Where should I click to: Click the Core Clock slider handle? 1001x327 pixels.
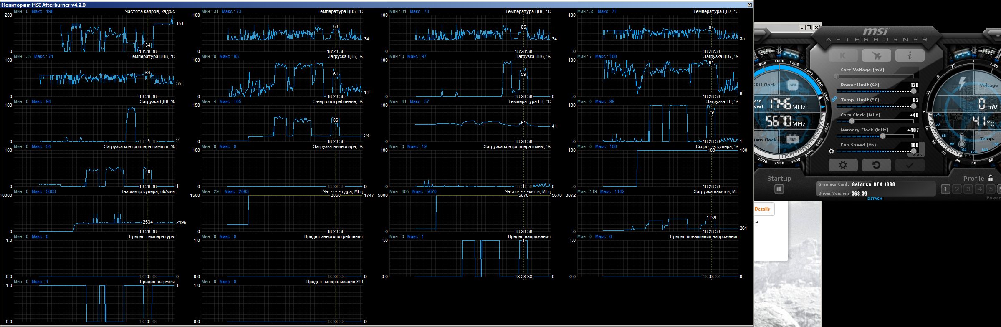(852, 121)
